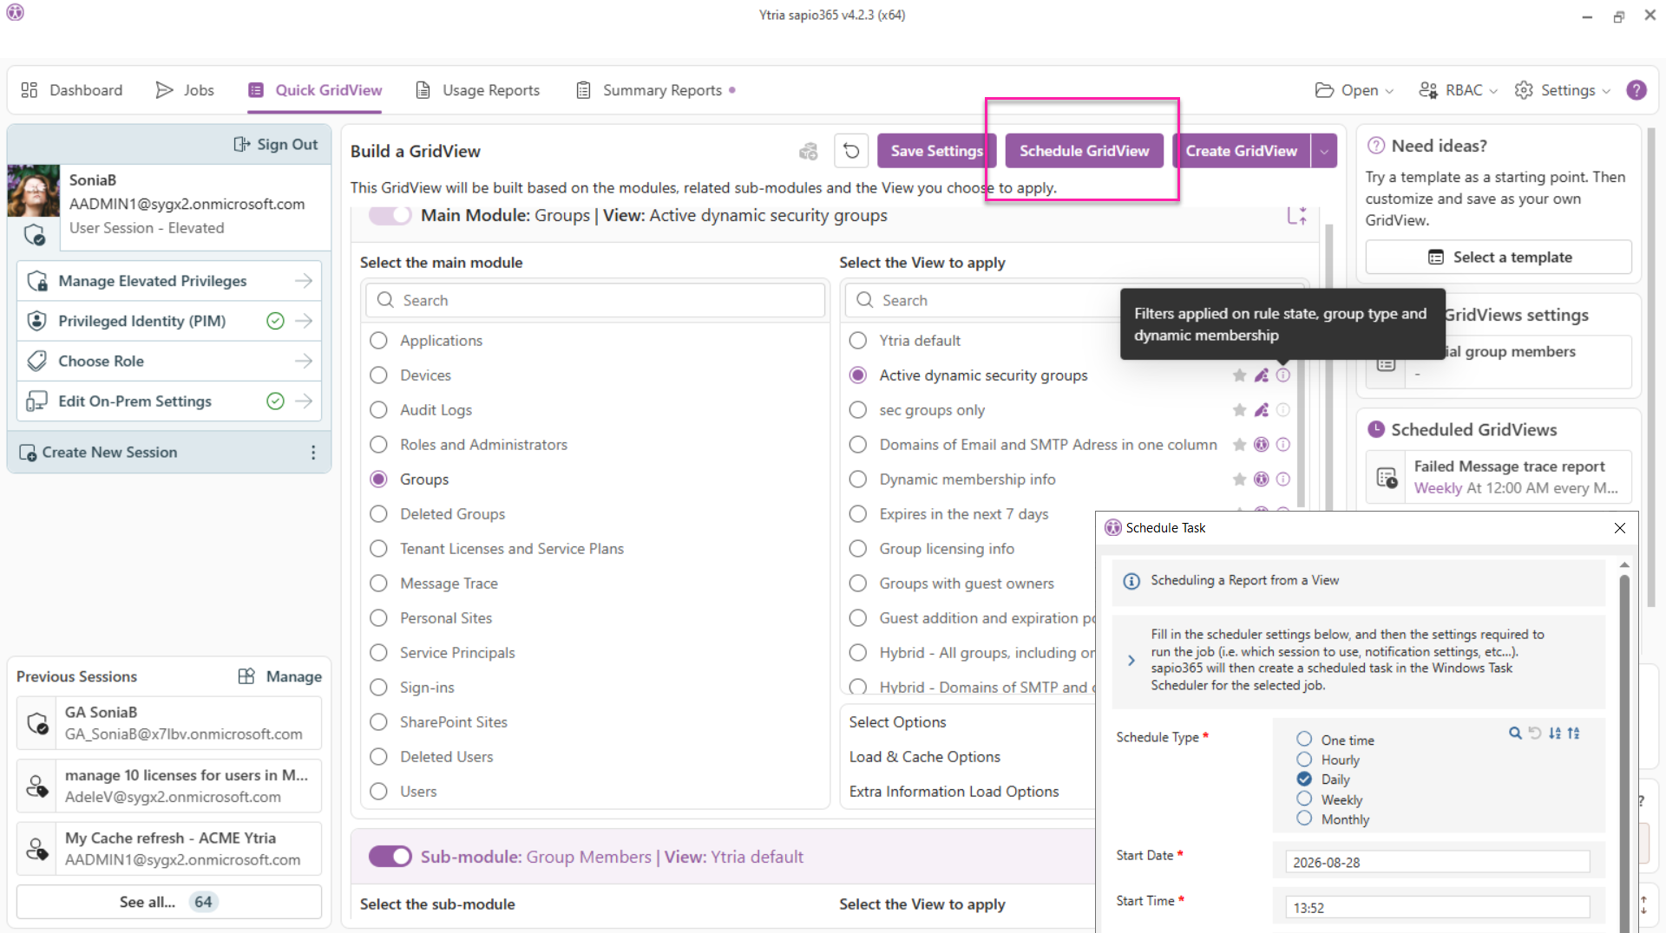Click the star for Domains of Email and SMTP
This screenshot has height=933, width=1666.
point(1239,445)
